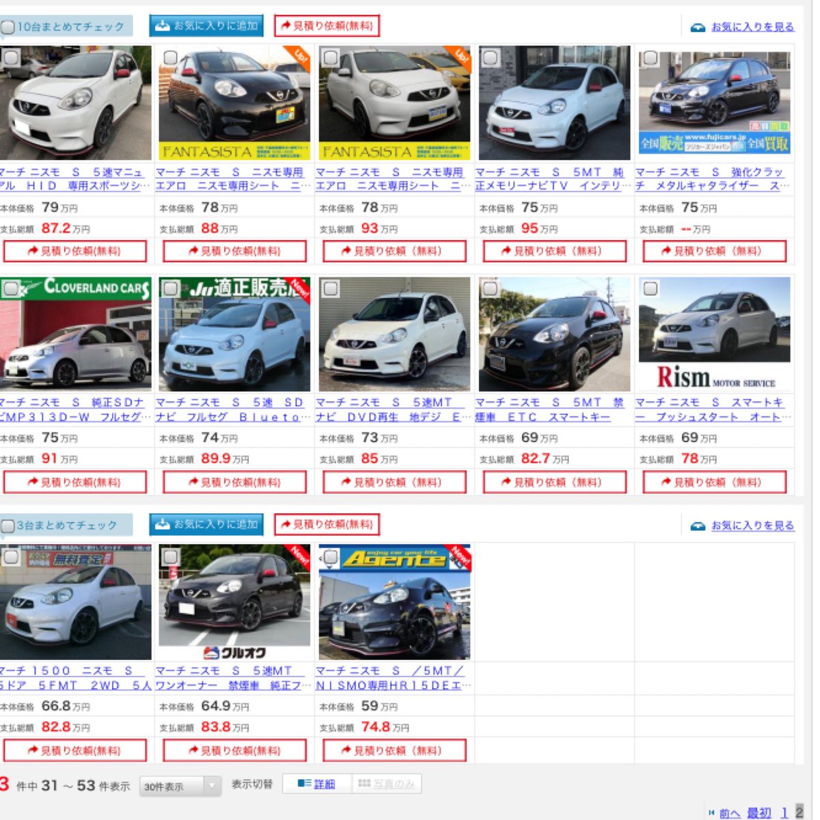Click top 見積り依頼(無料) button beside favorites

(x=327, y=26)
